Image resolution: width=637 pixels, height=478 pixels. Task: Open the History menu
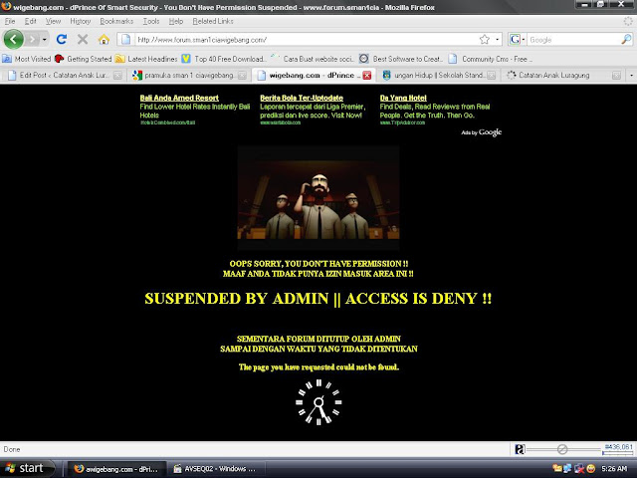[80, 21]
